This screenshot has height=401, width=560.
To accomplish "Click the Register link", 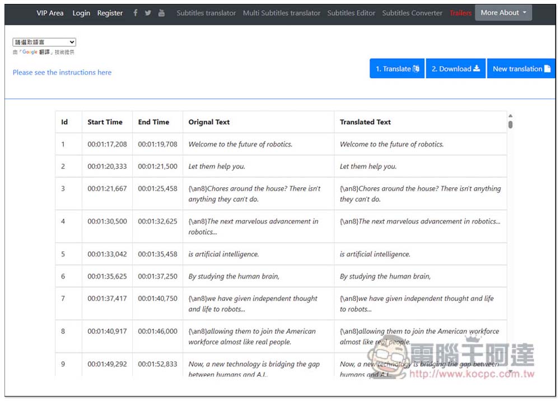I will point(110,13).
